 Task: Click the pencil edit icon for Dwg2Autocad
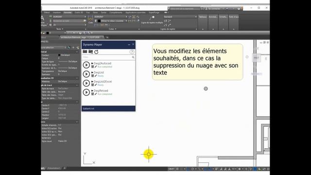(96, 67)
